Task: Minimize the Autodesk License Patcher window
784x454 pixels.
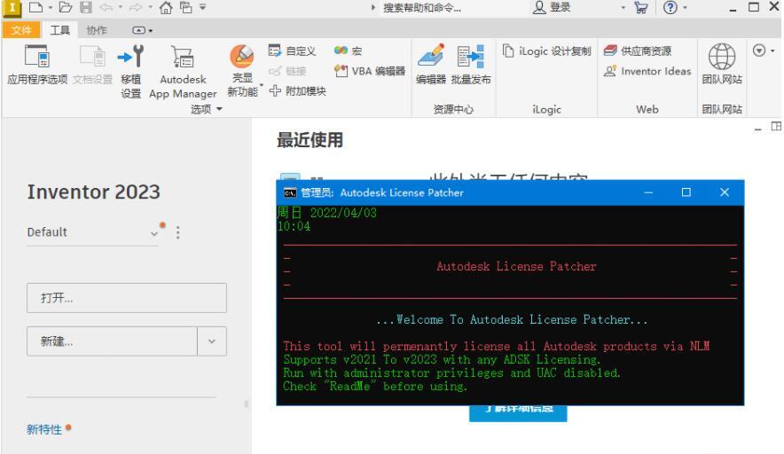Action: click(648, 192)
